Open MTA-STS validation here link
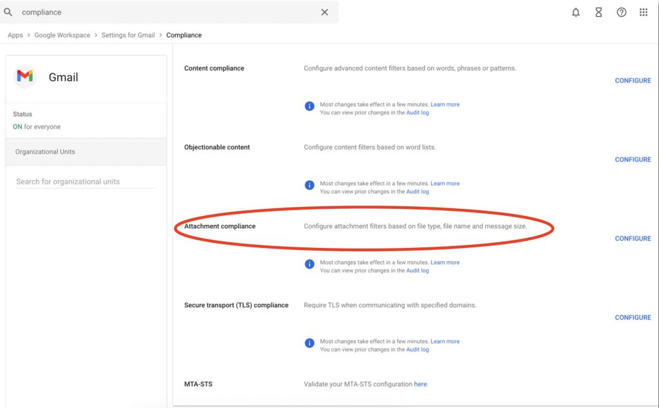Screen dimensions: 659x408 click(420, 384)
